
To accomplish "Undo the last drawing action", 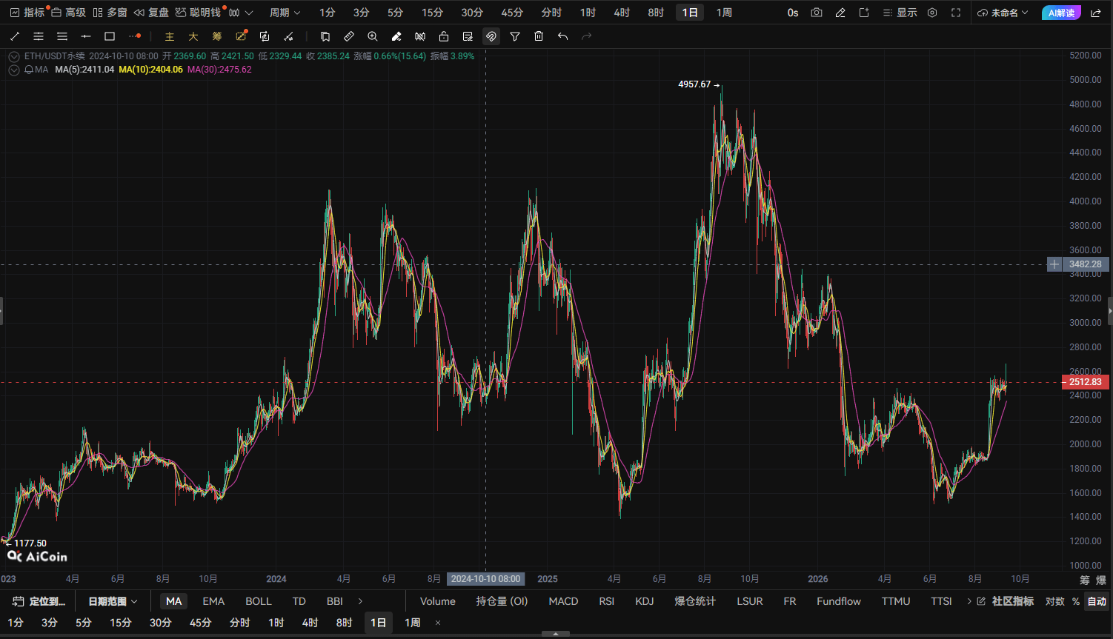I will [x=562, y=36].
